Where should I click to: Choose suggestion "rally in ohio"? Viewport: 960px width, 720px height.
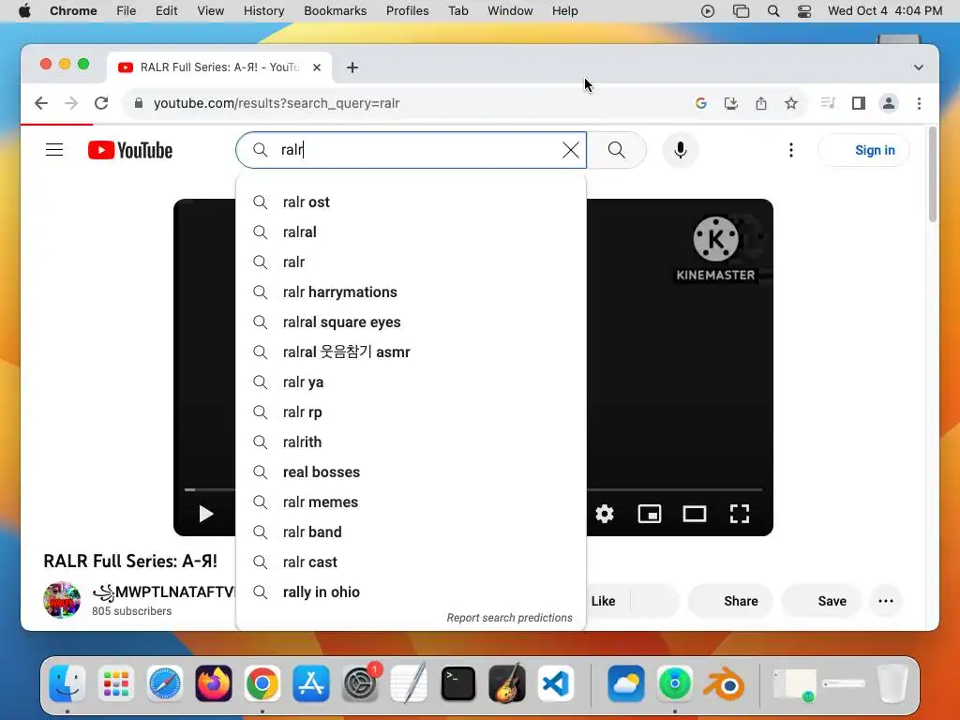[x=411, y=592]
